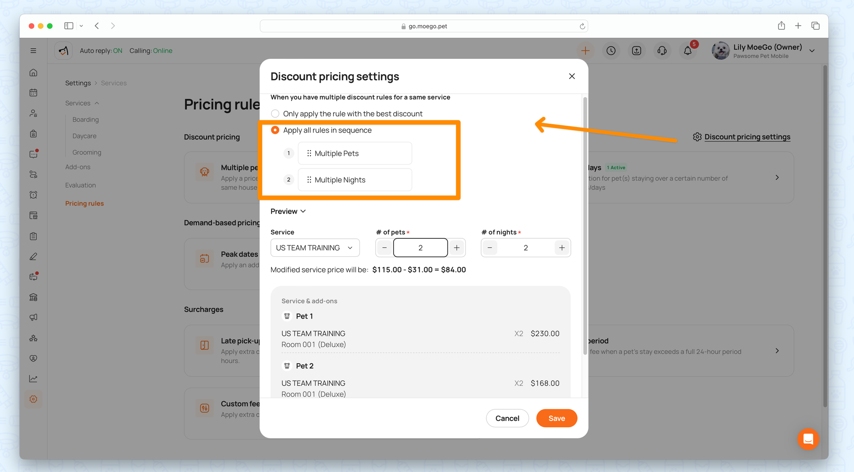This screenshot has width=854, height=472.
Task: Click the dialog's vertical scrollbar
Action: click(x=585, y=226)
